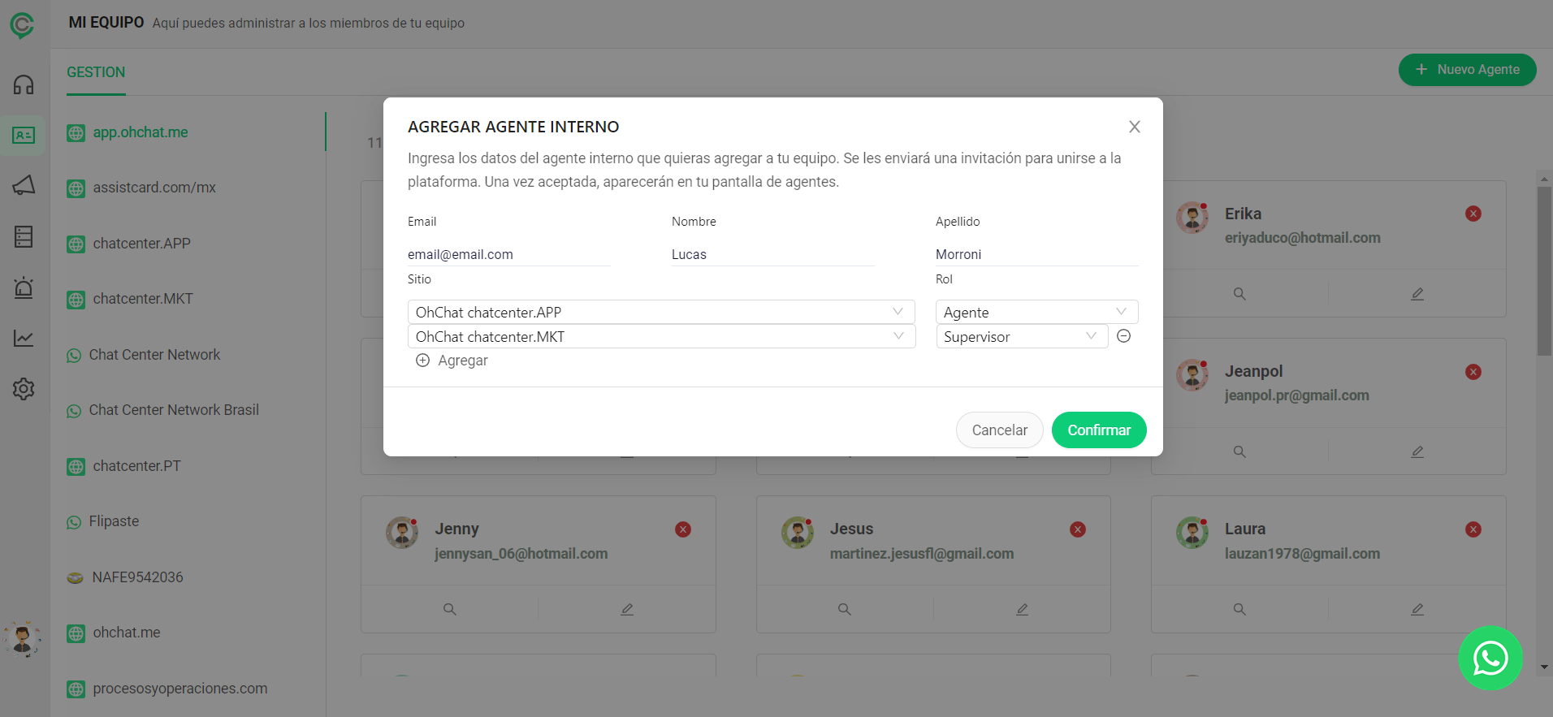1553x717 pixels.
Task: Open the alarm alerts sidebar icon
Action: click(24, 287)
